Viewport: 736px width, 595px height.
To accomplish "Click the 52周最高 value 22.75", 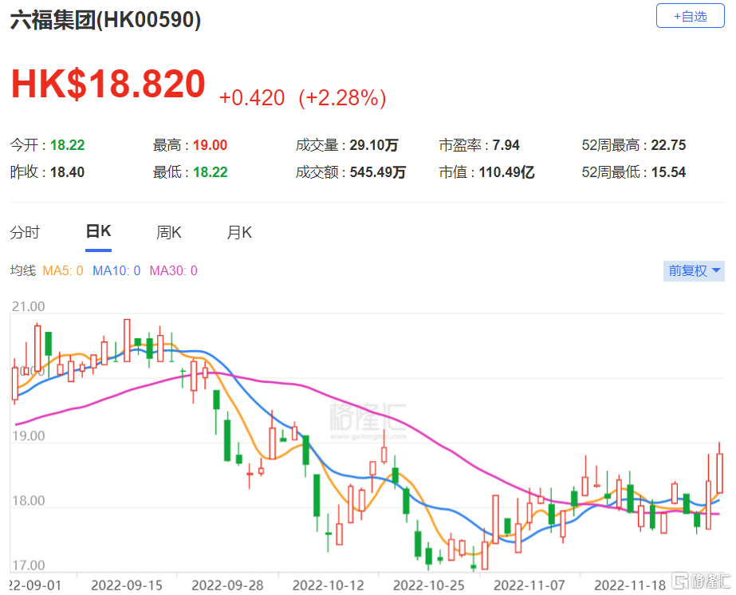I will click(x=668, y=145).
